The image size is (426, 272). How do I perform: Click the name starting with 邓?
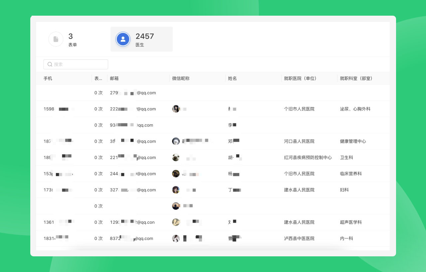pyautogui.click(x=234, y=141)
